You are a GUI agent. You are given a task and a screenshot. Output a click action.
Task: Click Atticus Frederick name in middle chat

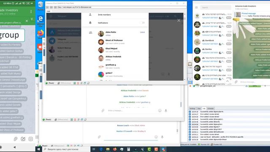tap(128, 90)
